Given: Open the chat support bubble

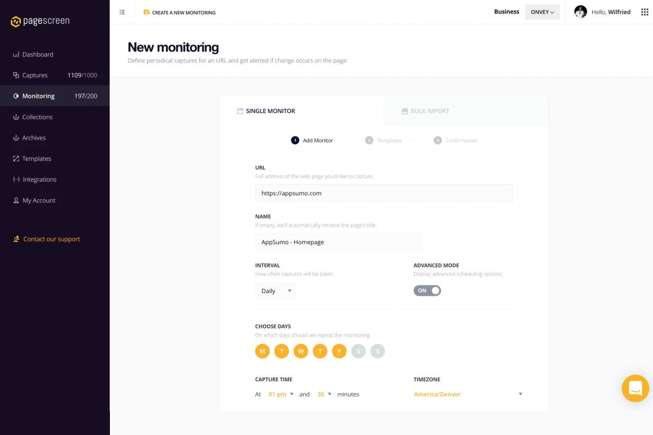Looking at the screenshot, I should click(636, 388).
